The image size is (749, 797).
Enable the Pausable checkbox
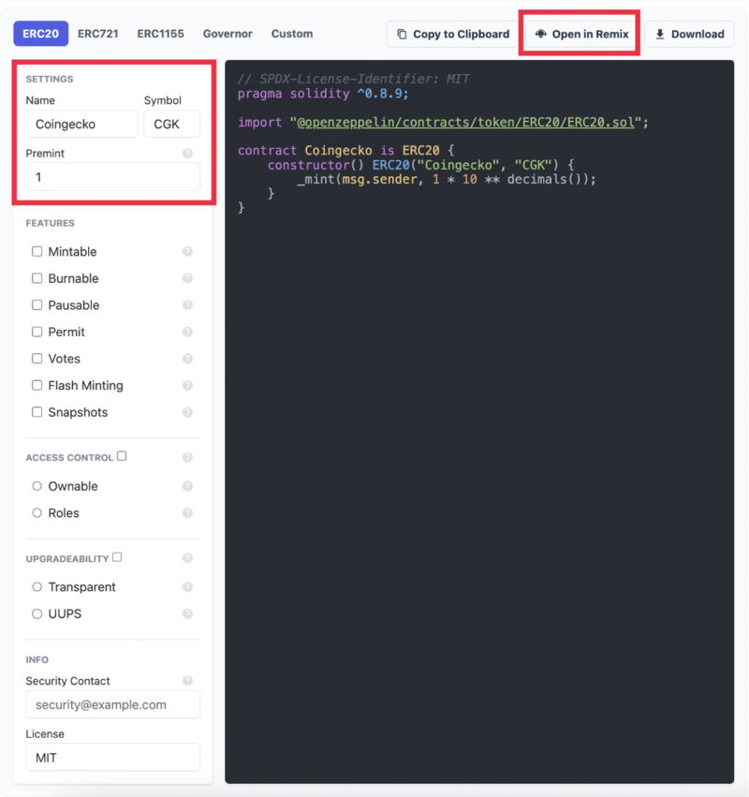tap(37, 305)
